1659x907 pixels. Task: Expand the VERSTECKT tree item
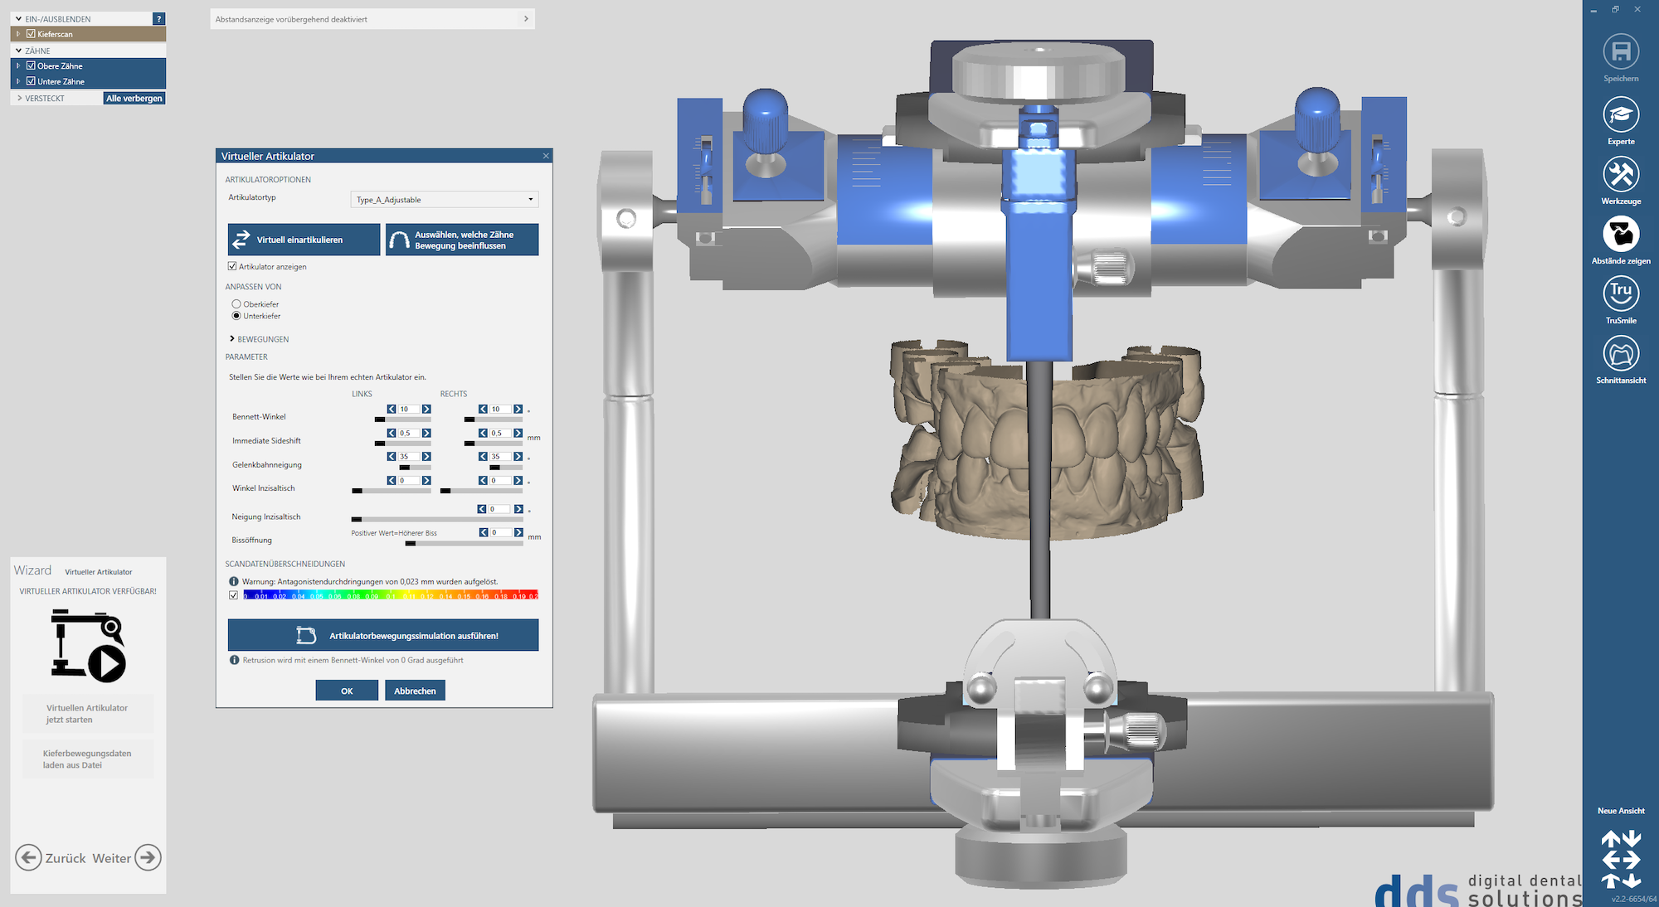click(x=19, y=97)
